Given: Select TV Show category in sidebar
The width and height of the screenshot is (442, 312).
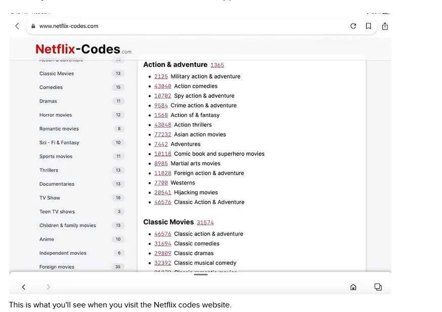Looking at the screenshot, I should [x=50, y=198].
